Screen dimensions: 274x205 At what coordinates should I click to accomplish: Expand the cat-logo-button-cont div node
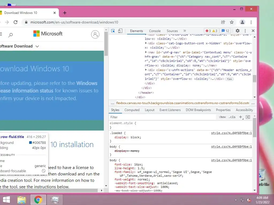[146, 43]
